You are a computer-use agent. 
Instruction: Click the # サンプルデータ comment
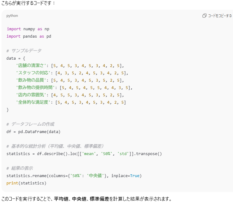point(24,51)
